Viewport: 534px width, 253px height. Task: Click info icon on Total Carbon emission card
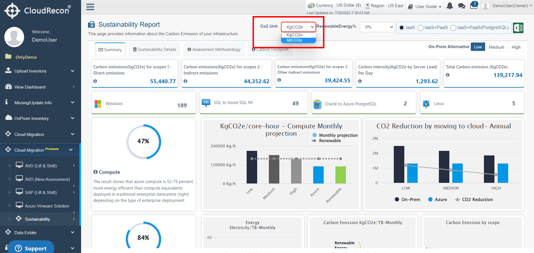pyautogui.click(x=448, y=75)
